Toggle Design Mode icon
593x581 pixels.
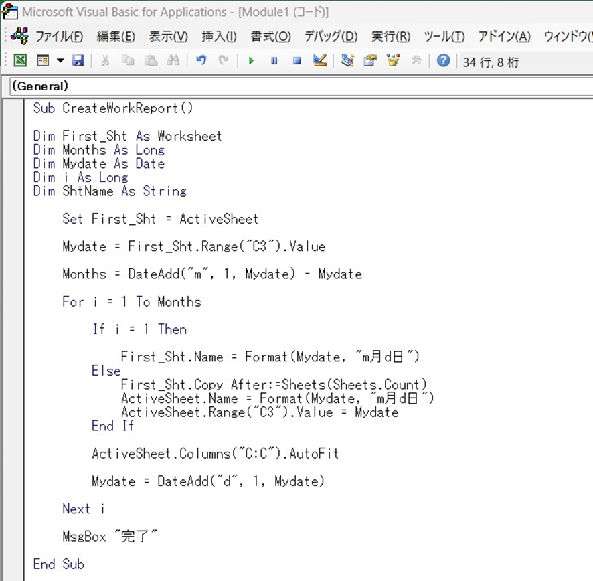pos(320,61)
